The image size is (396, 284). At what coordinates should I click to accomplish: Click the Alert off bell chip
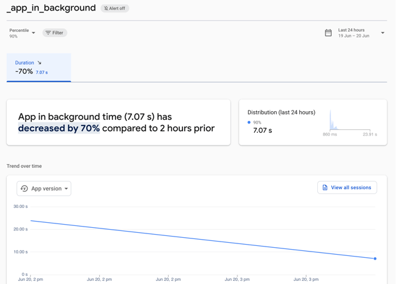tap(115, 8)
